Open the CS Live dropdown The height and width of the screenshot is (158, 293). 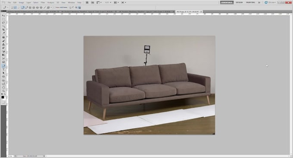coord(270,3)
